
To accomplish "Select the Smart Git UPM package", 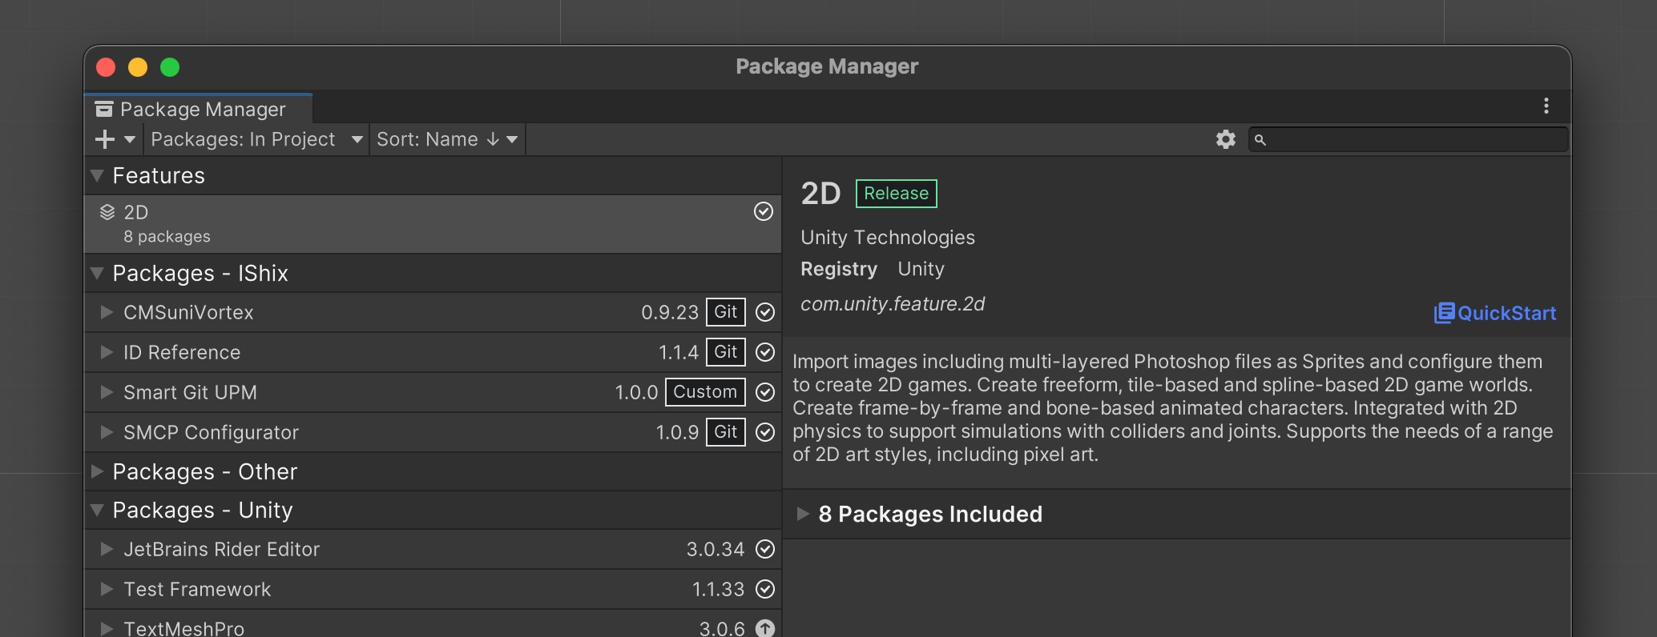I will coord(433,392).
